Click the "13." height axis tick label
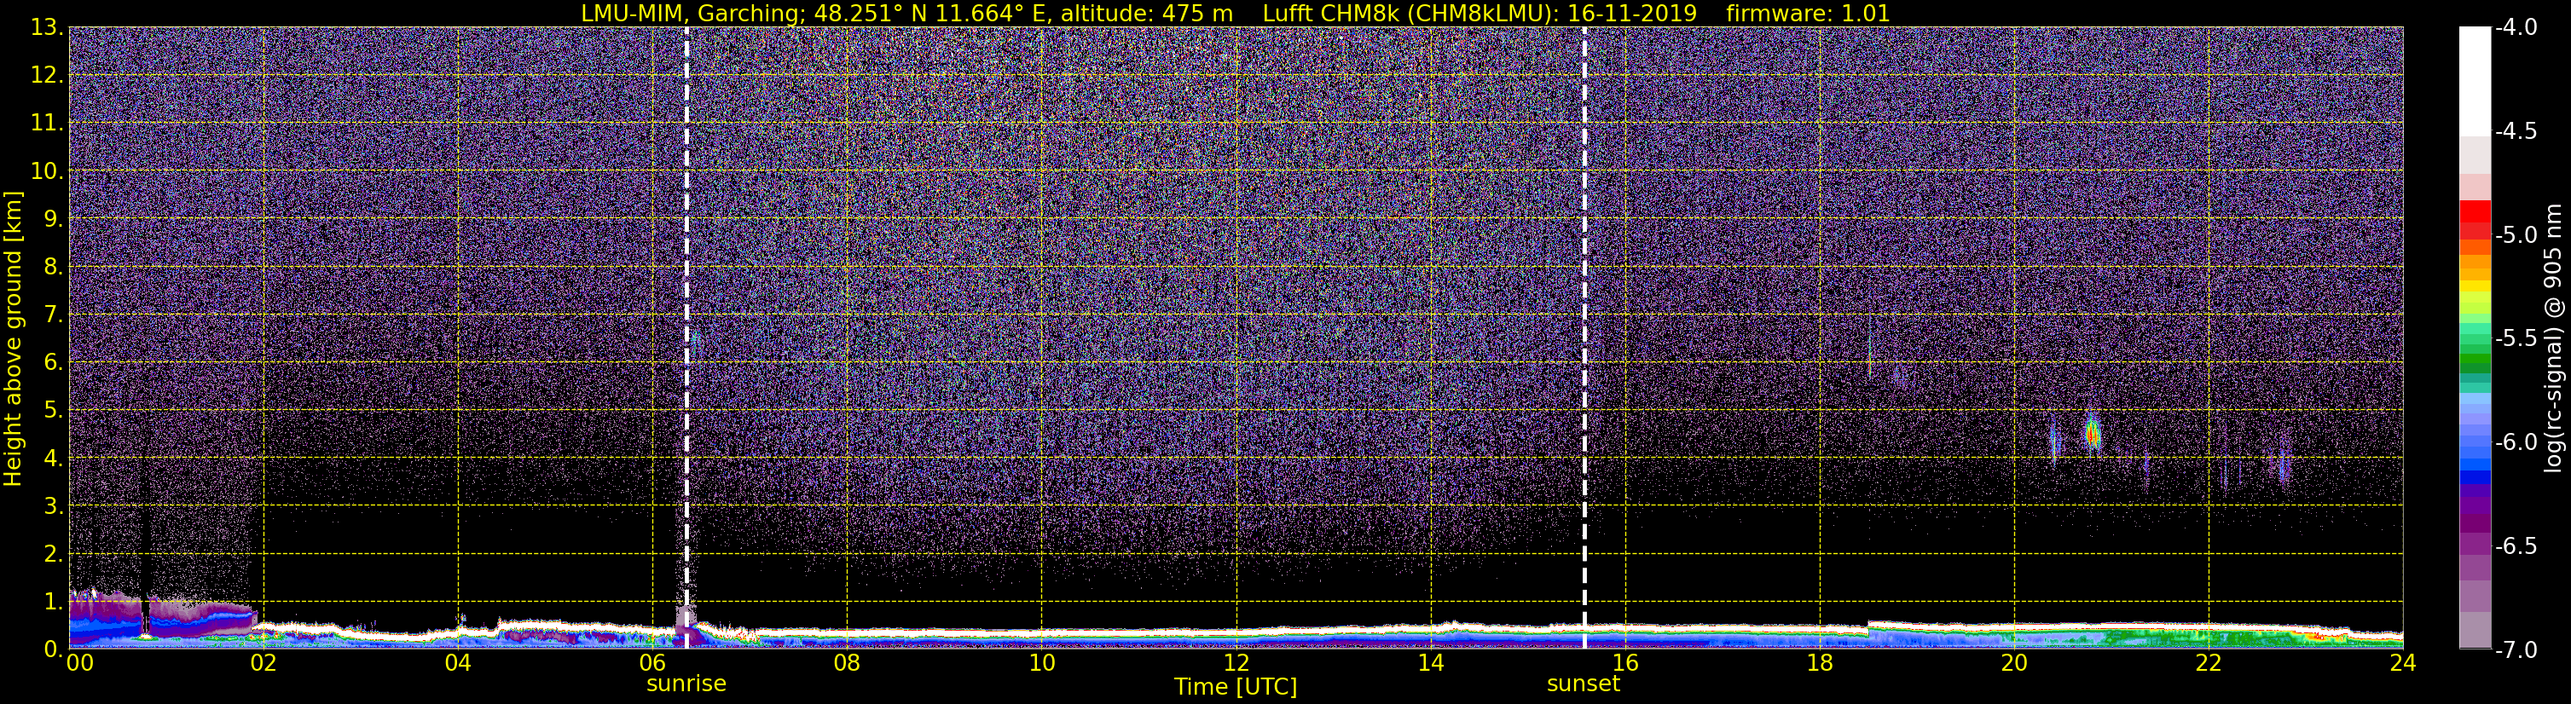 pyautogui.click(x=47, y=27)
